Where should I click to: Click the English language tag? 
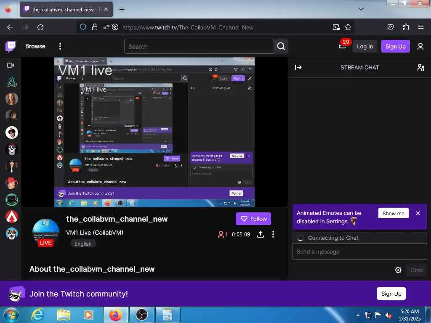83,244
